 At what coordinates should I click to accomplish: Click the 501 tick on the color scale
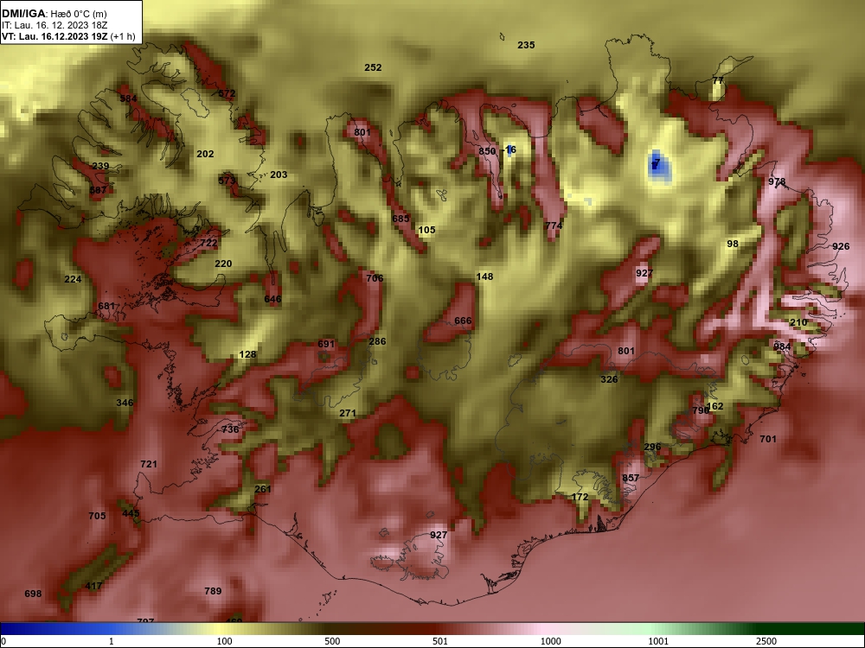tap(440, 641)
